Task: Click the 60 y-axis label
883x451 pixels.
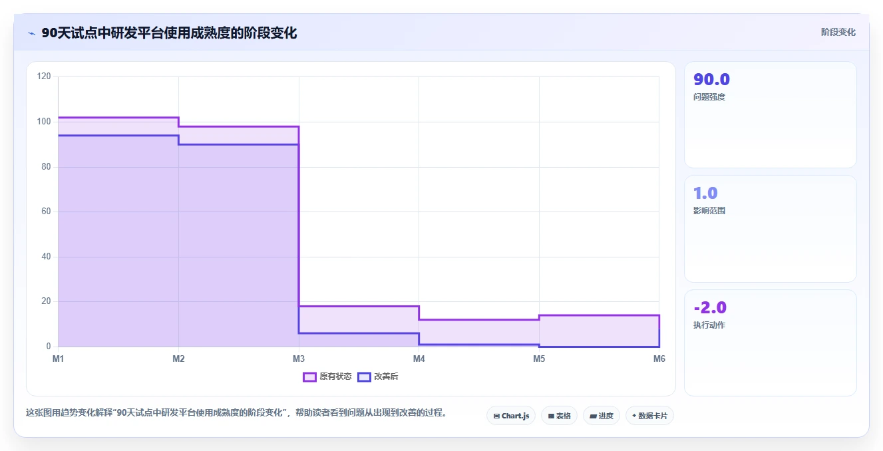Action: pyautogui.click(x=46, y=212)
